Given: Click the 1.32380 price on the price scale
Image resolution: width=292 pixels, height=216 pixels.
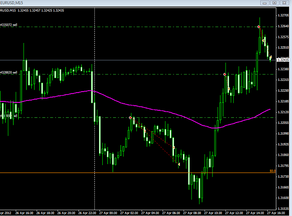Looking at the screenshot, I should (x=283, y=69).
